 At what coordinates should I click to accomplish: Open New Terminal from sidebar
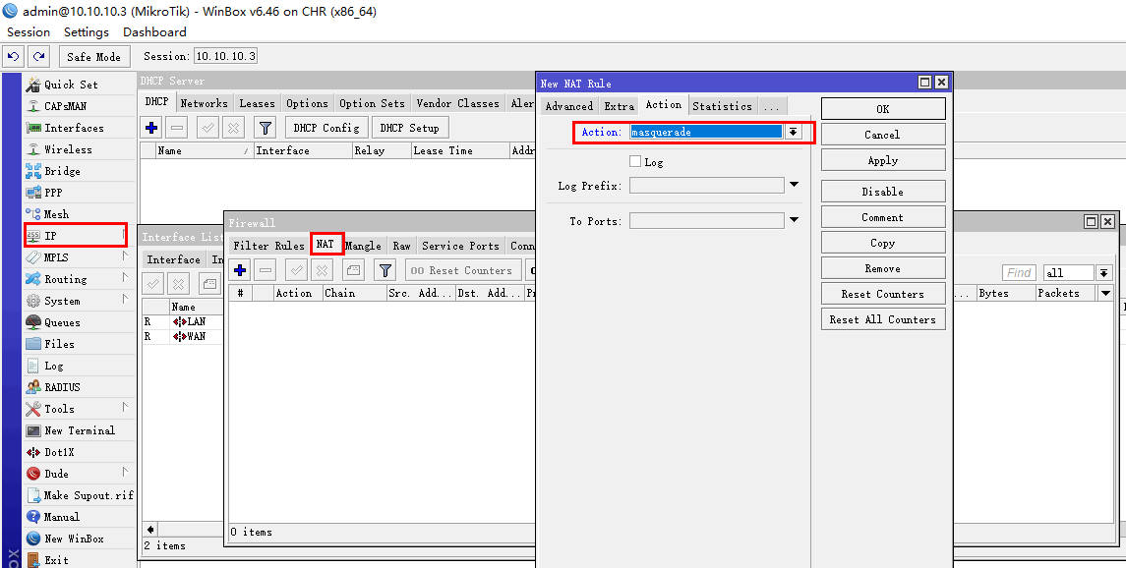click(80, 430)
